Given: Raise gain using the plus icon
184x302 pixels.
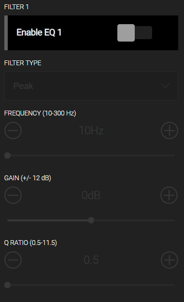Looking at the screenshot, I should click(x=169, y=195).
